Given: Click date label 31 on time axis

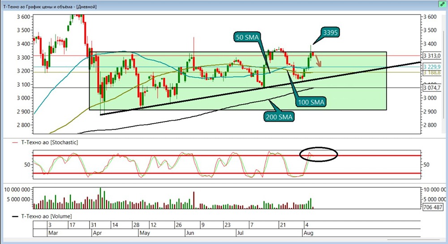Looking at the screenshot, I should click(x=94, y=225).
